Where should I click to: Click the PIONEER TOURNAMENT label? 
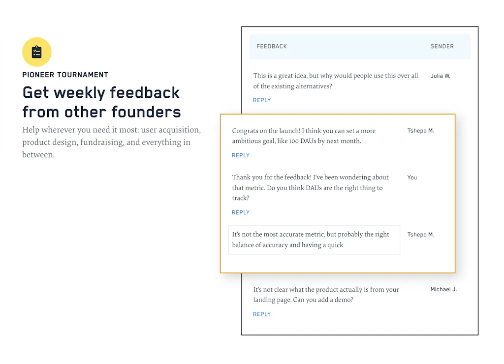click(65, 75)
